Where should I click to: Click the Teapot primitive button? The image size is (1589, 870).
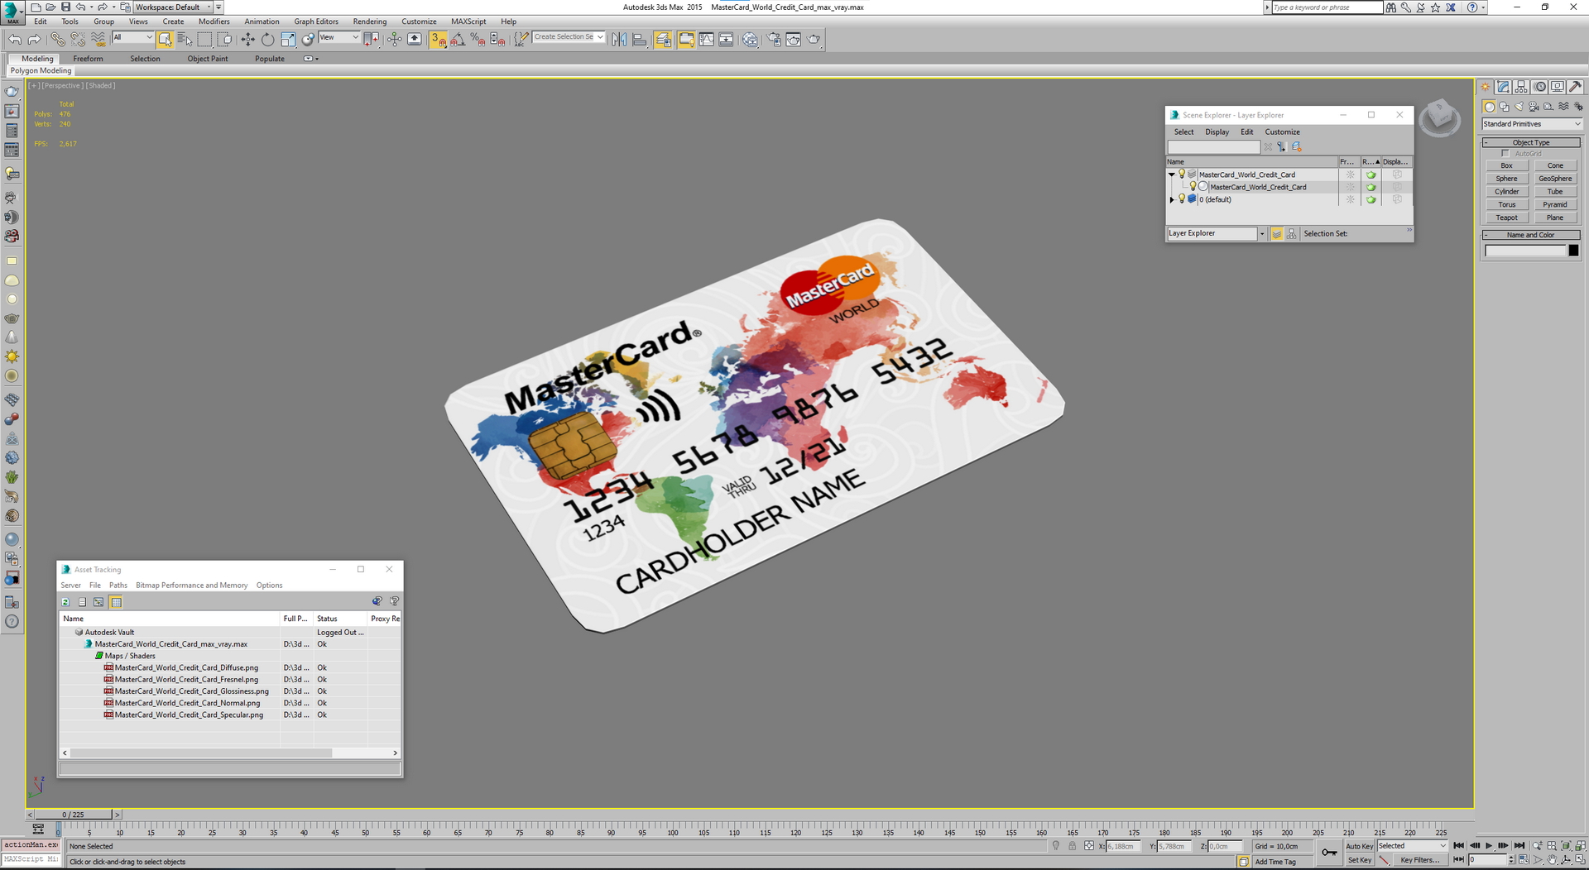[x=1506, y=217]
